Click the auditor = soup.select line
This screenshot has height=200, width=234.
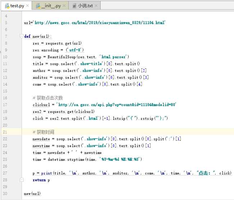(x=91, y=77)
